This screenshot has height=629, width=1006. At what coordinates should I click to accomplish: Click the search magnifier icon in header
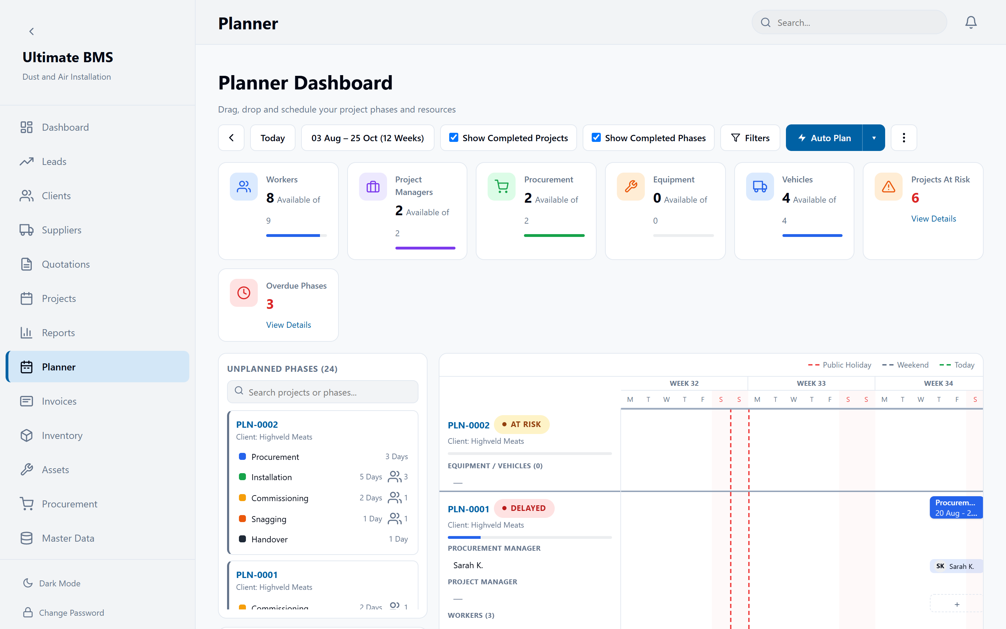765,22
